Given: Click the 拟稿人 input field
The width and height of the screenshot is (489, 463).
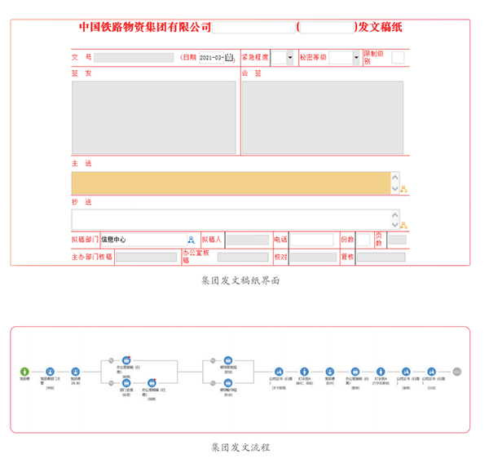Looking at the screenshot, I should (x=248, y=240).
